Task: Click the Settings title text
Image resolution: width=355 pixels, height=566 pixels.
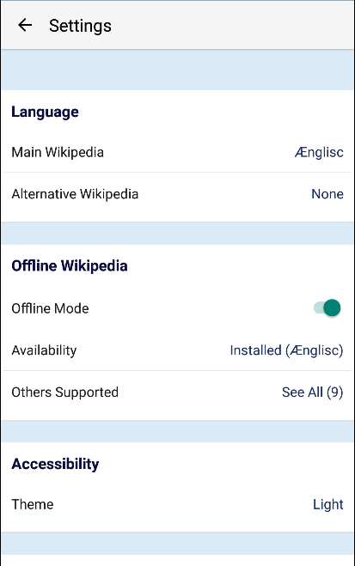Action: 80,26
